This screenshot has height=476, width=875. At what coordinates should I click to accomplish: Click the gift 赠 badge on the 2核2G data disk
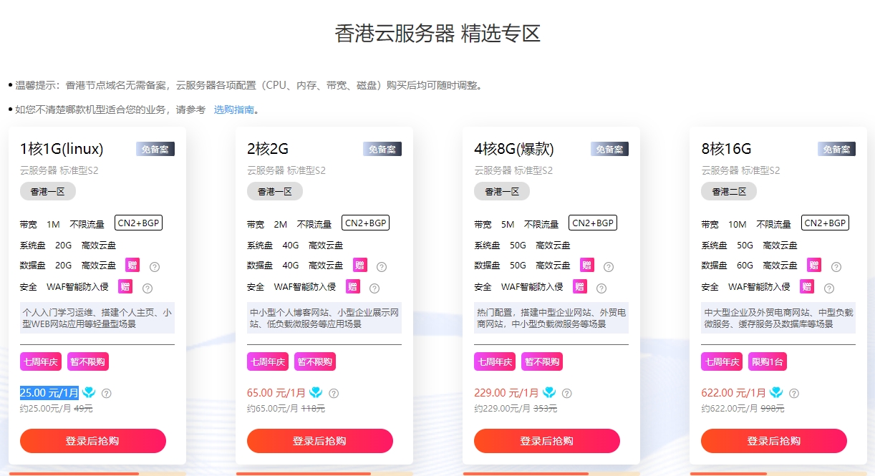(x=360, y=265)
